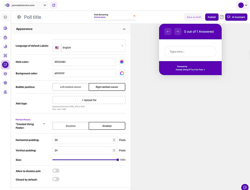Click the Horizontal padding value field

85,140
